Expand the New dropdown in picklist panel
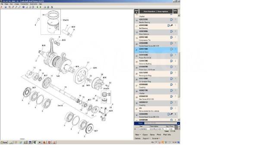Screen dimensions: 276x155 pyautogui.click(x=138, y=135)
